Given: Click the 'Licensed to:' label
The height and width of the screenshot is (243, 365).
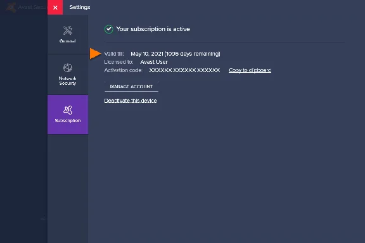Looking at the screenshot, I should (x=118, y=62).
